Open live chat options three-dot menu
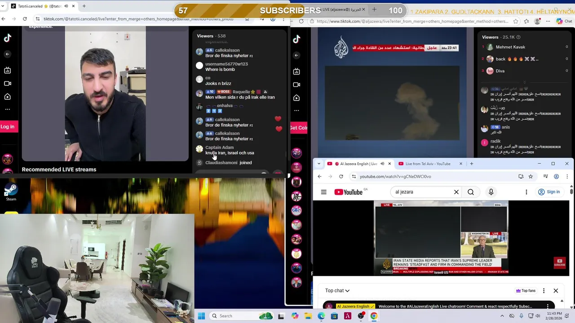 (x=544, y=291)
